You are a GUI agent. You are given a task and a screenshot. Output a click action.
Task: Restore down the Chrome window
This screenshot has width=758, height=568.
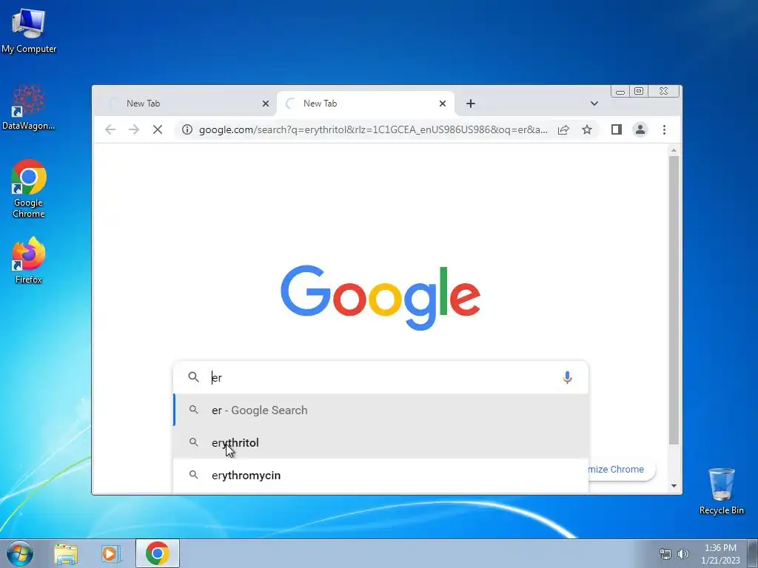click(639, 91)
